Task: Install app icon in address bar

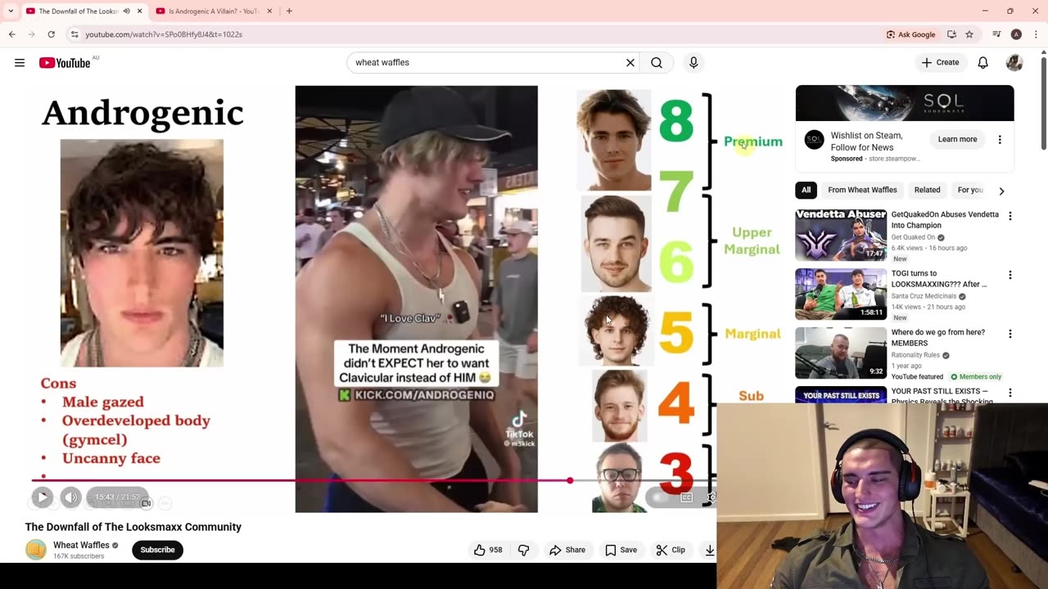Action: click(951, 34)
